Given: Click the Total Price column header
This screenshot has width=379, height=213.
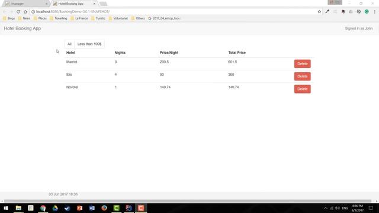Looking at the screenshot, I should (x=237, y=53).
